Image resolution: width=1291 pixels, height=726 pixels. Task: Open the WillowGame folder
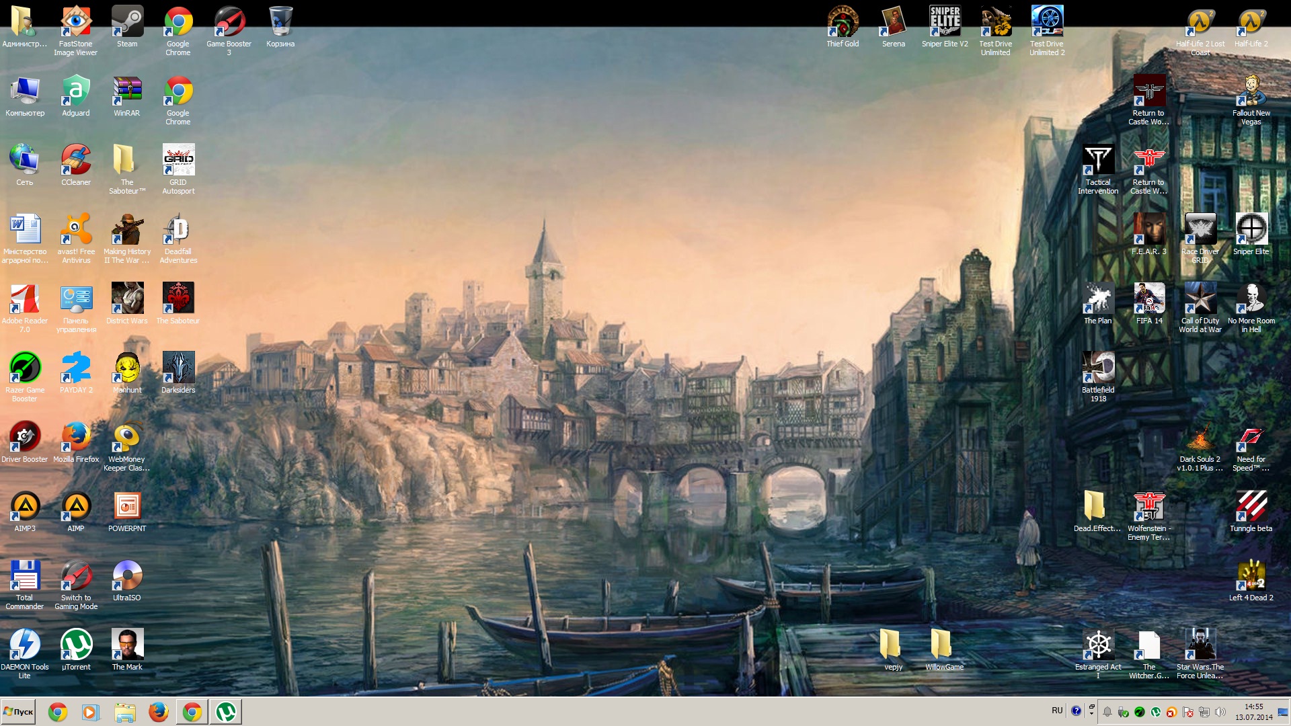pyautogui.click(x=945, y=650)
